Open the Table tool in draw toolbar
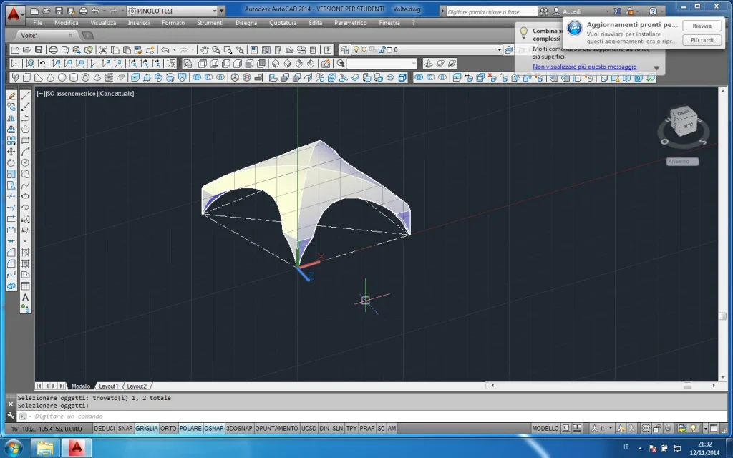733x458 pixels. coord(25,286)
